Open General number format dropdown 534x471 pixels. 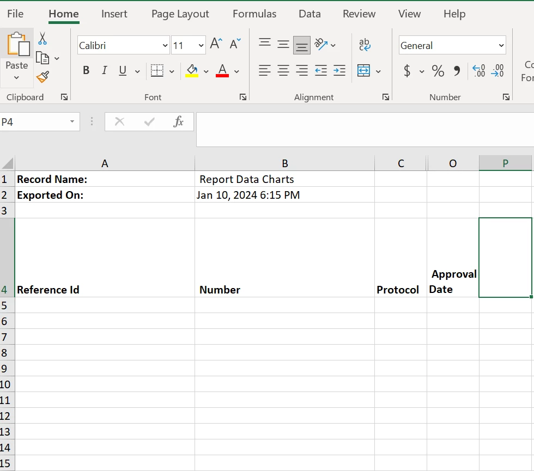(501, 45)
